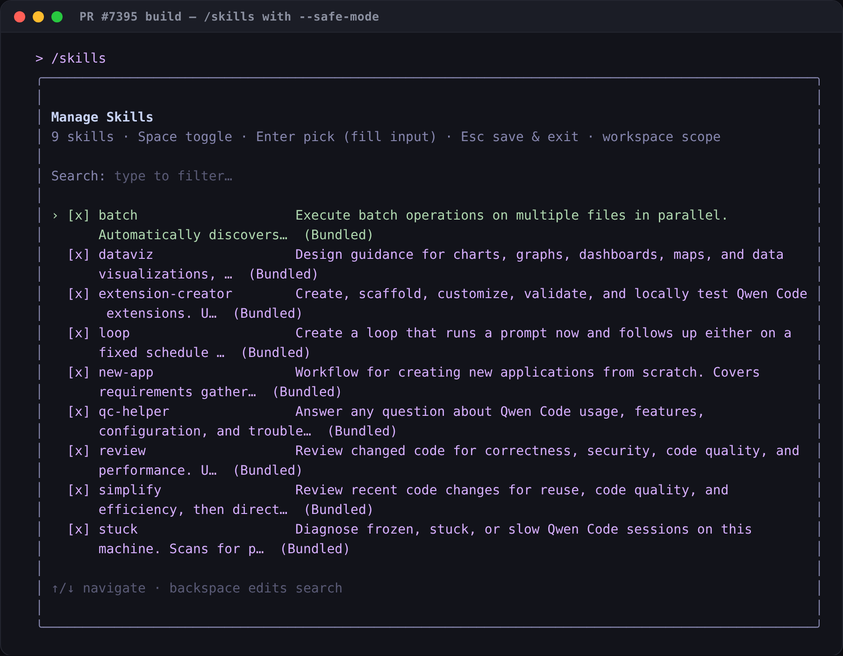Select the loop skill name
This screenshot has height=656, width=843.
click(x=114, y=333)
